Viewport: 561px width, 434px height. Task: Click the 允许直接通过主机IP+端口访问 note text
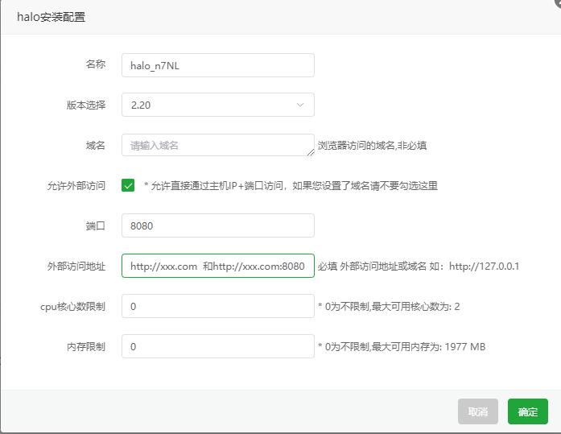pyautogui.click(x=291, y=186)
